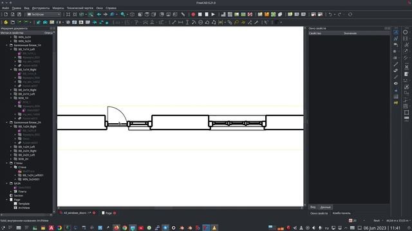The image size is (412, 231).
Task: Select the Section tree item
Action: click(19, 196)
